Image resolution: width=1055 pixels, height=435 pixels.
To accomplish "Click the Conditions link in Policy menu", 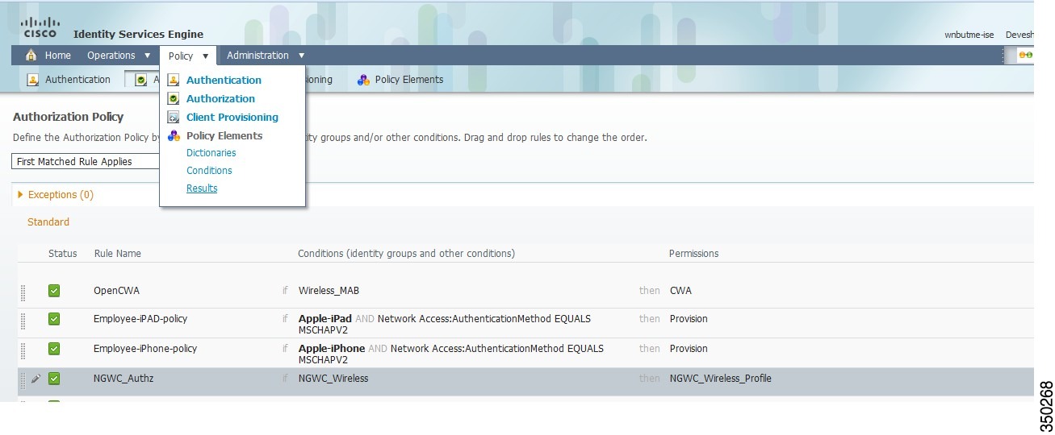I will [209, 171].
